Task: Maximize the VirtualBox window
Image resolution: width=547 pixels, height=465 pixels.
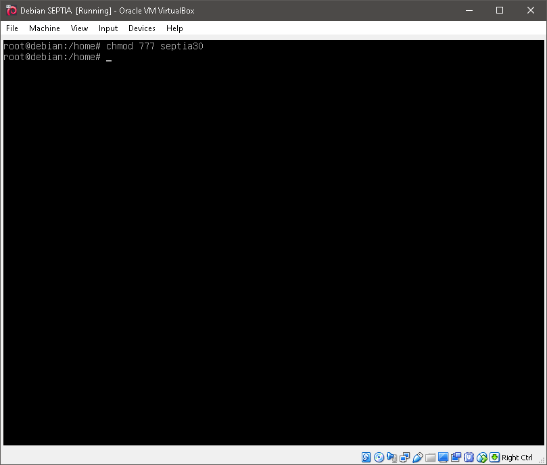Action: pos(500,10)
